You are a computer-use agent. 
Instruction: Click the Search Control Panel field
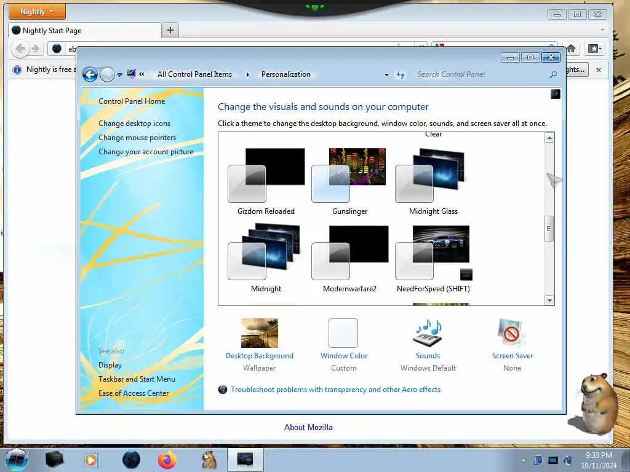481,74
